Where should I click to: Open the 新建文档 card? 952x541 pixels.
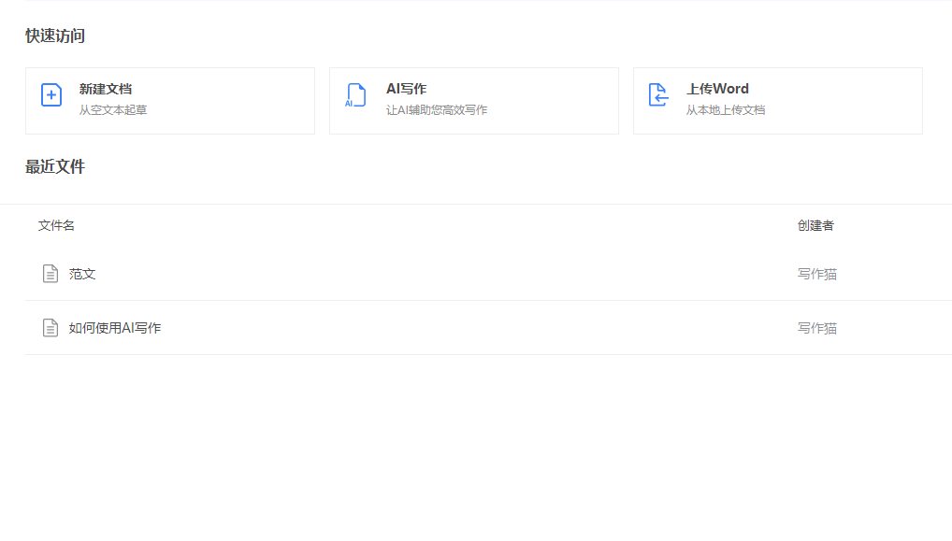tap(170, 100)
